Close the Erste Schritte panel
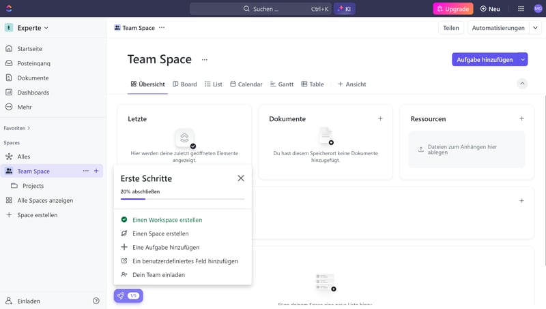The image size is (546, 309). [x=240, y=178]
